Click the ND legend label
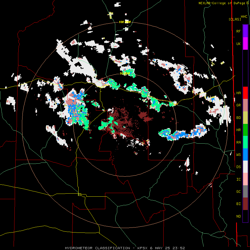Viewport: 250px width, 250px height. pos(238,216)
